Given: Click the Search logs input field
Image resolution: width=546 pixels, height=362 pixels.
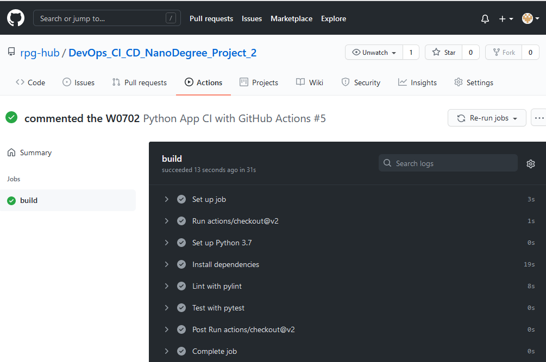Looking at the screenshot, I should [448, 163].
